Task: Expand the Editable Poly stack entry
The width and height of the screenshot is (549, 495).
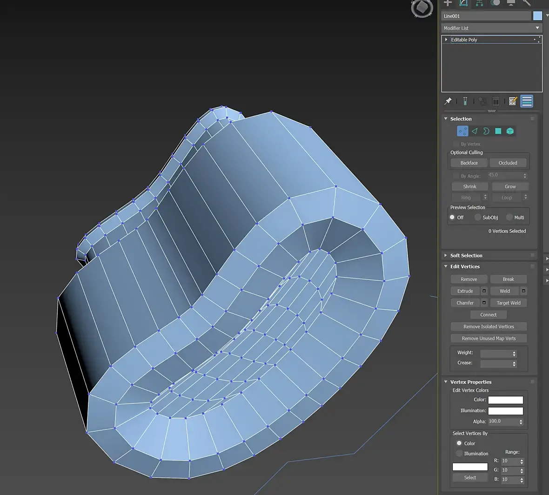Action: coord(446,40)
